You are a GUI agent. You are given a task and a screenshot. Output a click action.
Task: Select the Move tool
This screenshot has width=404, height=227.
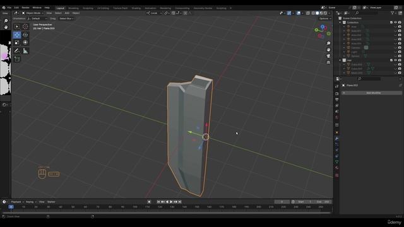17,35
